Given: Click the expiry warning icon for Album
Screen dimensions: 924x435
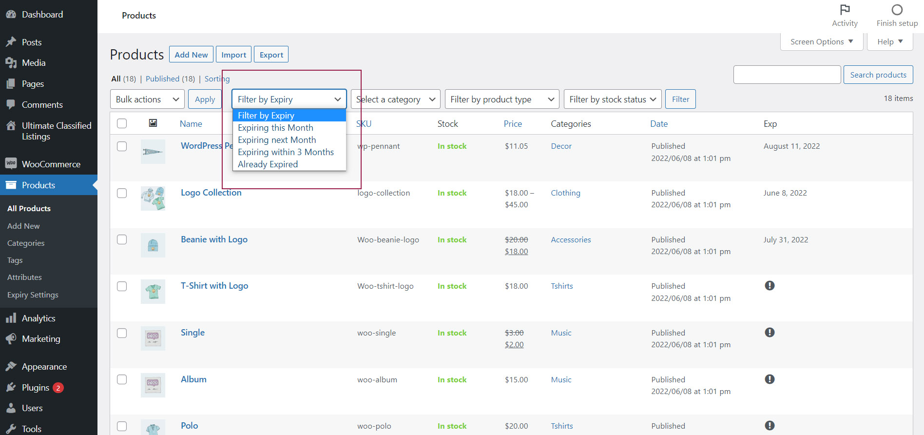Looking at the screenshot, I should (x=770, y=379).
